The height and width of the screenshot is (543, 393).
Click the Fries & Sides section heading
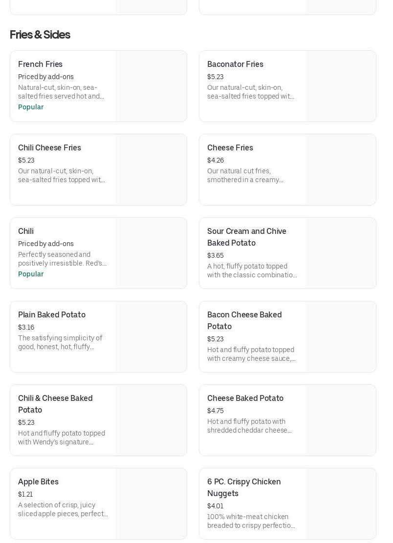coord(40,35)
